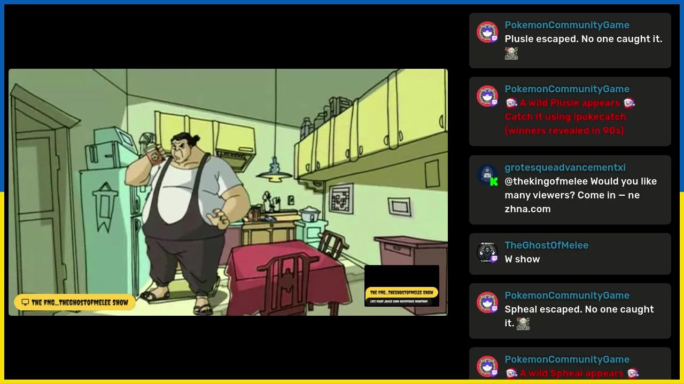The width and height of the screenshot is (684, 384).
Task: Click the Santa emote after 'A wild Plusle appears'
Action: point(629,103)
